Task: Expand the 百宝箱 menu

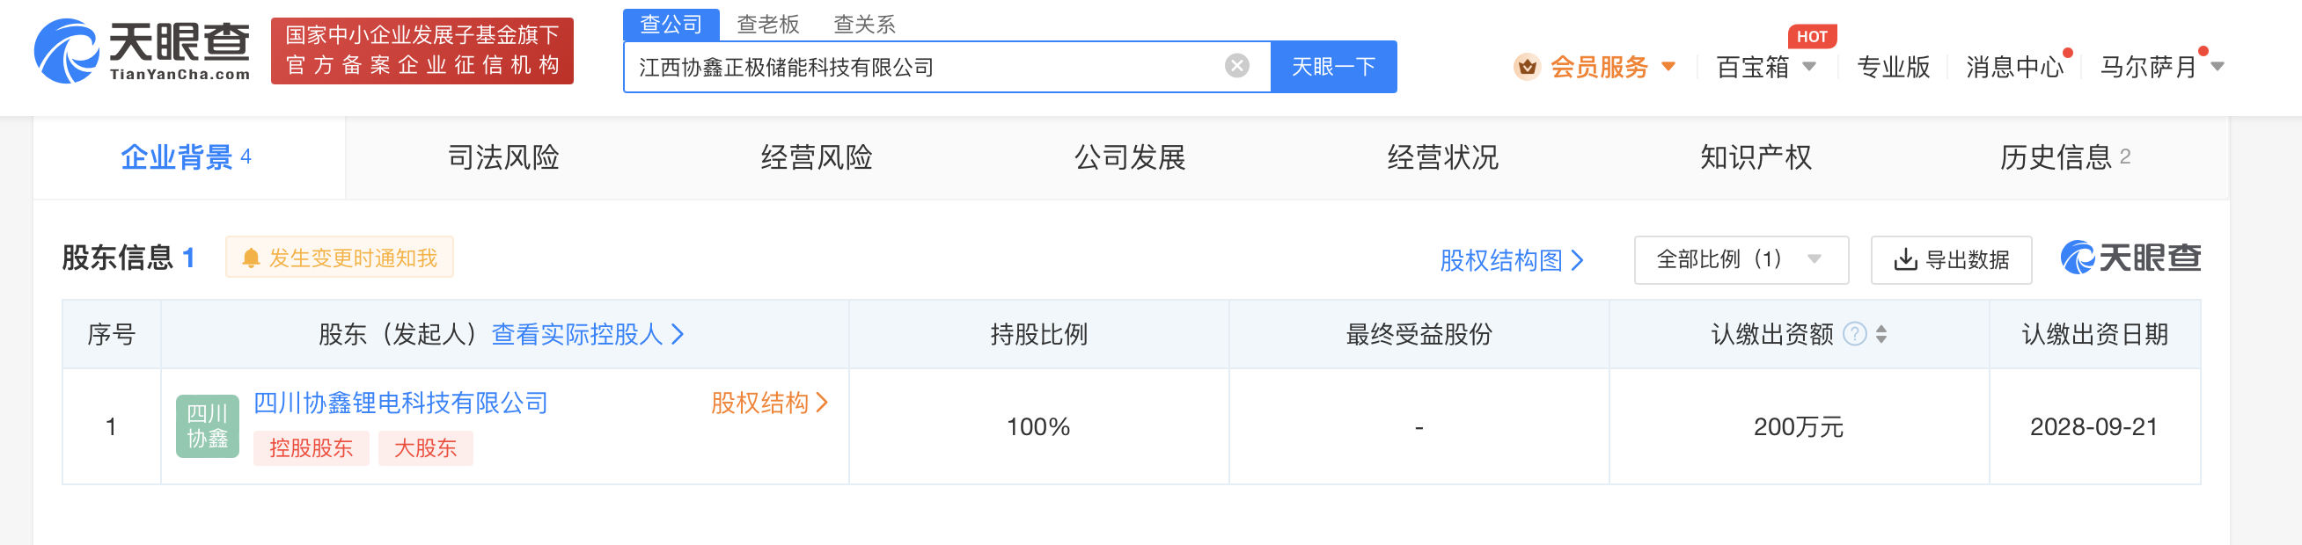Action: tap(1766, 67)
